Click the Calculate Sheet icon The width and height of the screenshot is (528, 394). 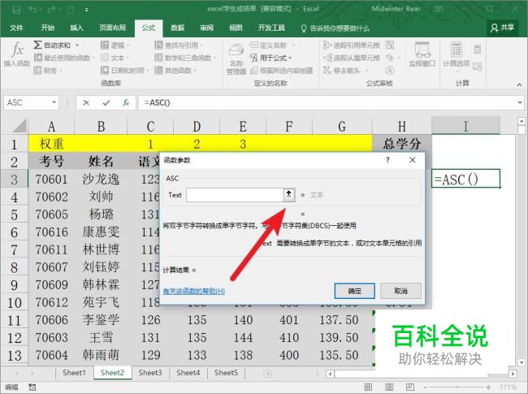(x=477, y=67)
